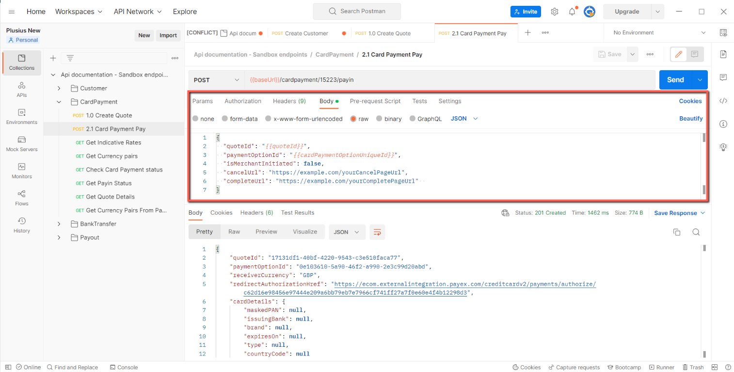
Task: Open the POST method dropdown
Action: pos(216,80)
